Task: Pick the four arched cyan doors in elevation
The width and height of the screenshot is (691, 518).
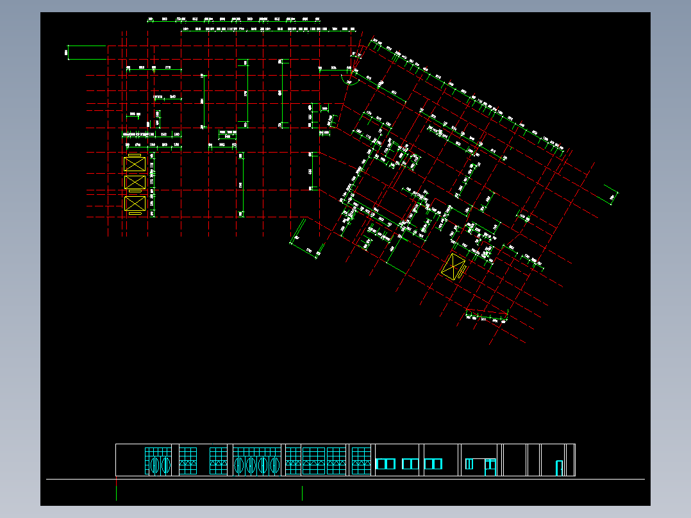Action: pos(257,465)
